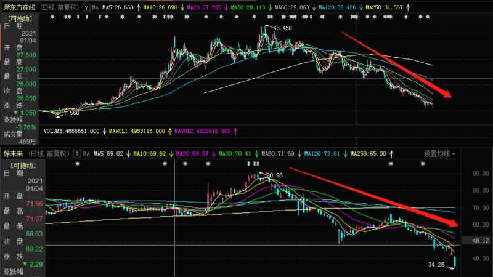Select MA5:26.660 indicator label
493x277 pixels.
tap(118, 7)
